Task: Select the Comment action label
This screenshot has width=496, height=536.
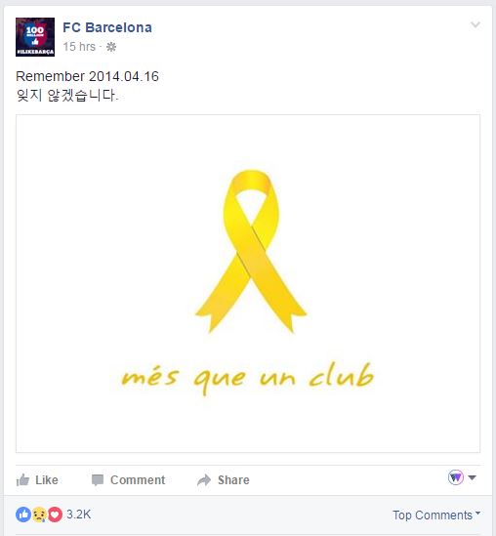Action: point(138,480)
